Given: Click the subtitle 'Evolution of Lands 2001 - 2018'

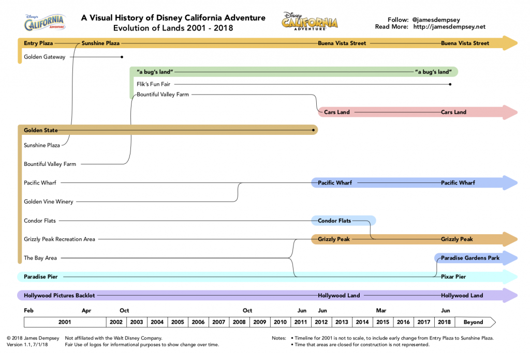Looking at the screenshot, I should coord(173,28).
